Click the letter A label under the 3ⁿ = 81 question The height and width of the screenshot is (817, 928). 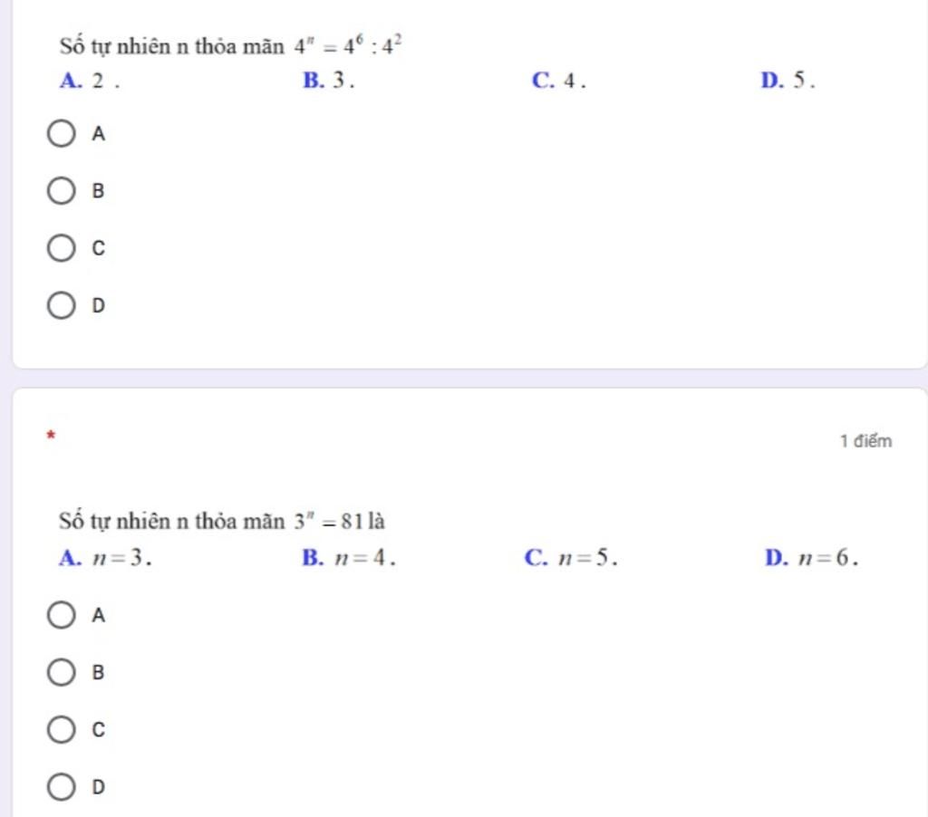point(98,615)
